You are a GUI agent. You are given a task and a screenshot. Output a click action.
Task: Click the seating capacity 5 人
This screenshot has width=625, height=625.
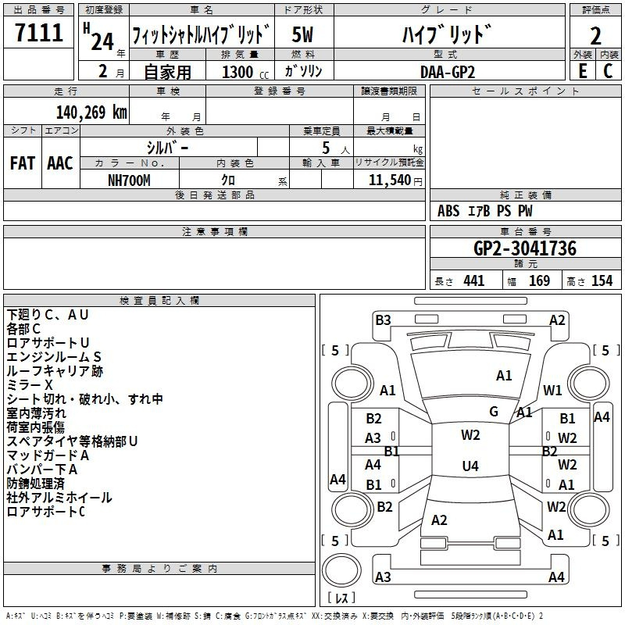[336, 148]
